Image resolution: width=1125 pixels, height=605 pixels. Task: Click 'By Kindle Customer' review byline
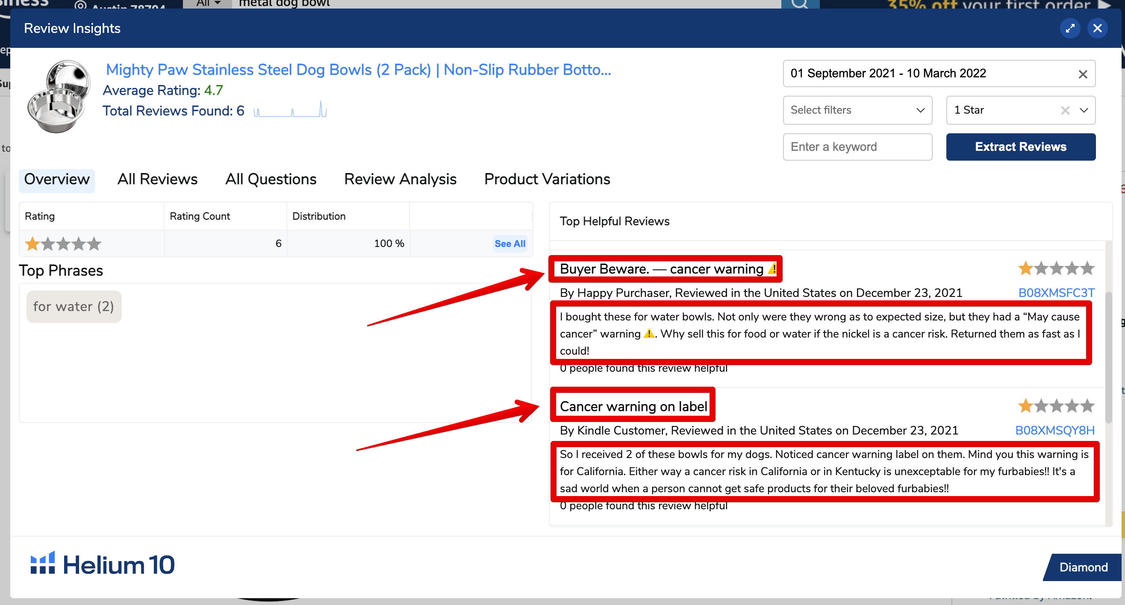[x=759, y=430]
